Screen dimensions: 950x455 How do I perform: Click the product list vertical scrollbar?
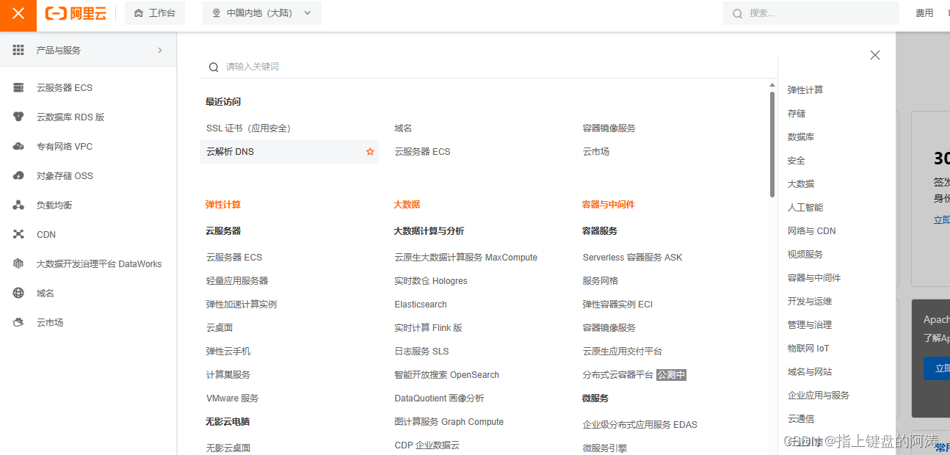click(772, 144)
